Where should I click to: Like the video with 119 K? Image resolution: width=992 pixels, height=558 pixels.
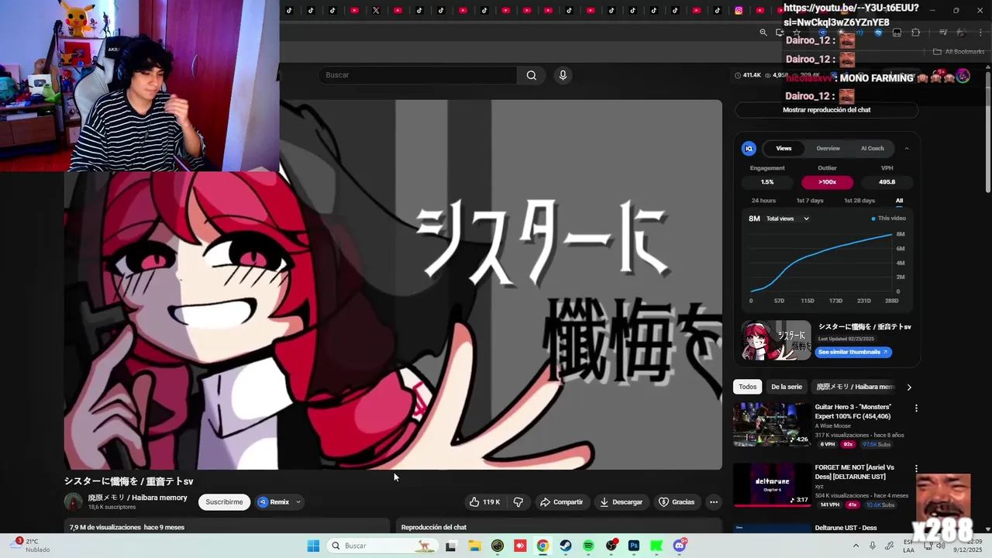[x=484, y=502]
